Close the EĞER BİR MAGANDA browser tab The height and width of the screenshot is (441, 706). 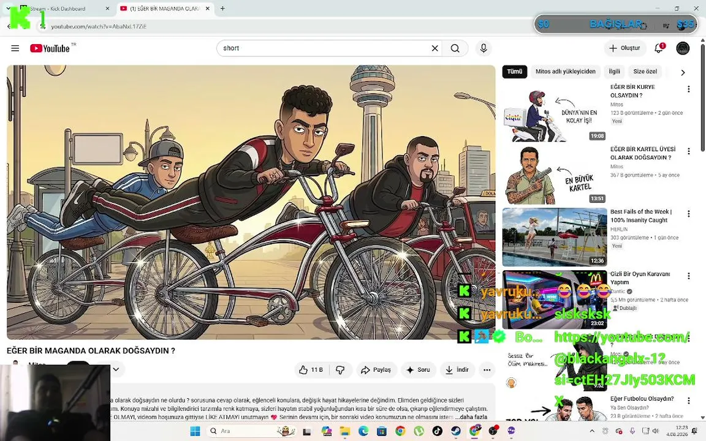pos(208,9)
